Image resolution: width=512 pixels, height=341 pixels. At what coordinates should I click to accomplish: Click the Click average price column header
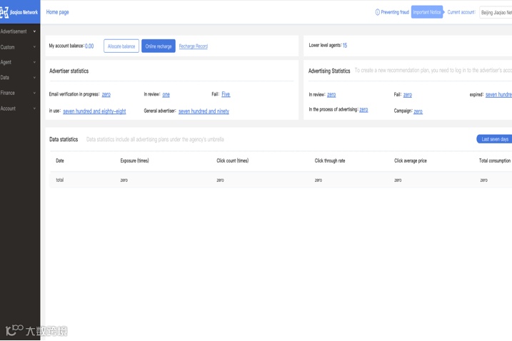pos(411,161)
